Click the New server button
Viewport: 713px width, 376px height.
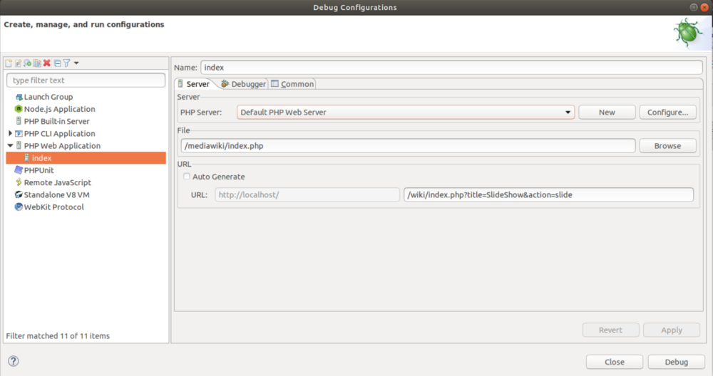coord(607,113)
